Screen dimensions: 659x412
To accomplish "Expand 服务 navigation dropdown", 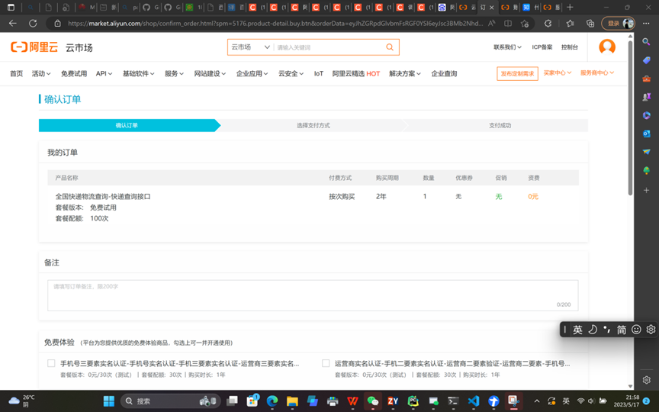I will 174,73.
